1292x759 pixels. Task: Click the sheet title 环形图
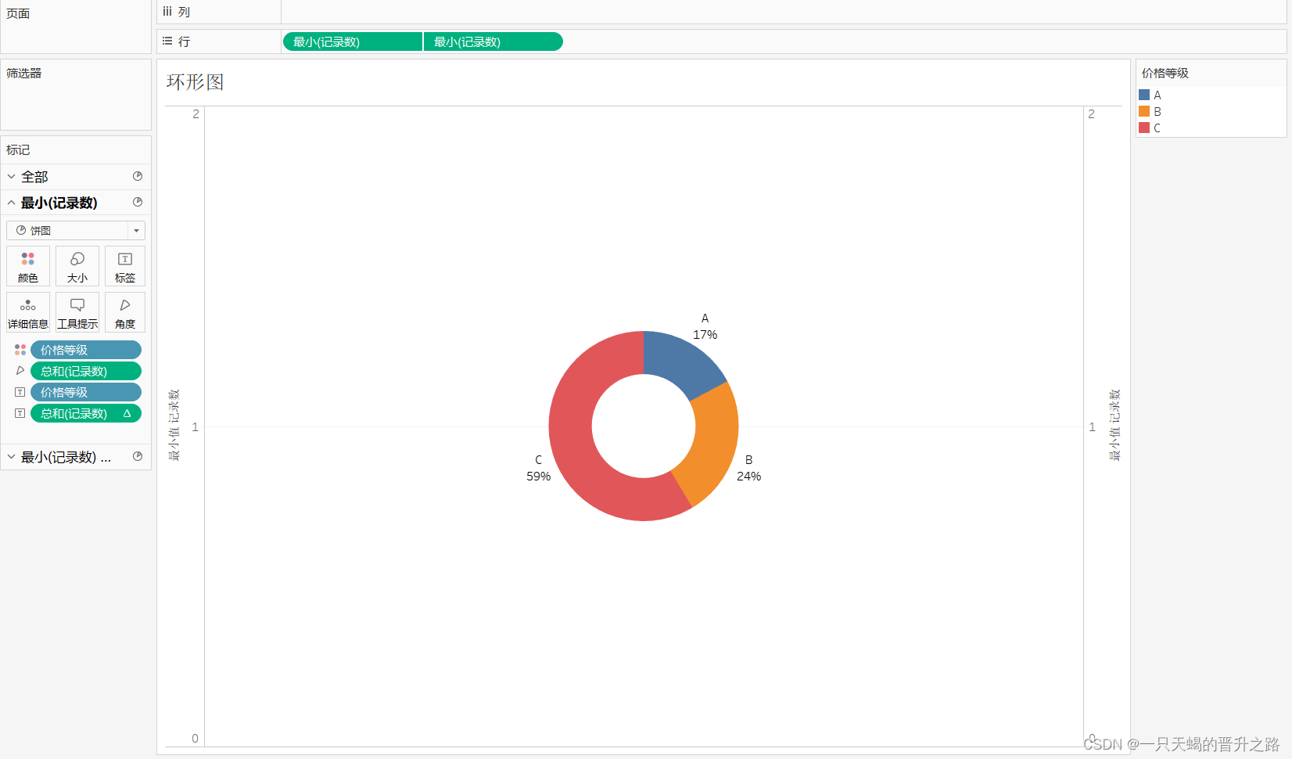click(x=196, y=82)
